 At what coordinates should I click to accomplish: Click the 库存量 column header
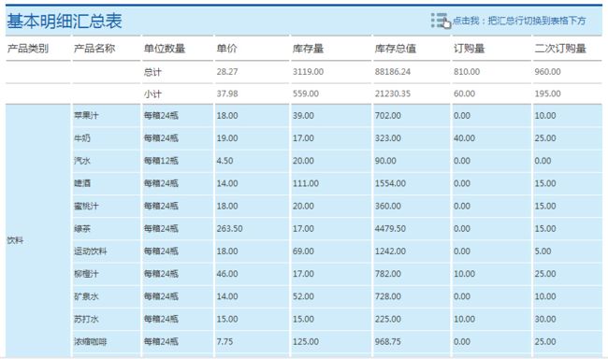308,49
